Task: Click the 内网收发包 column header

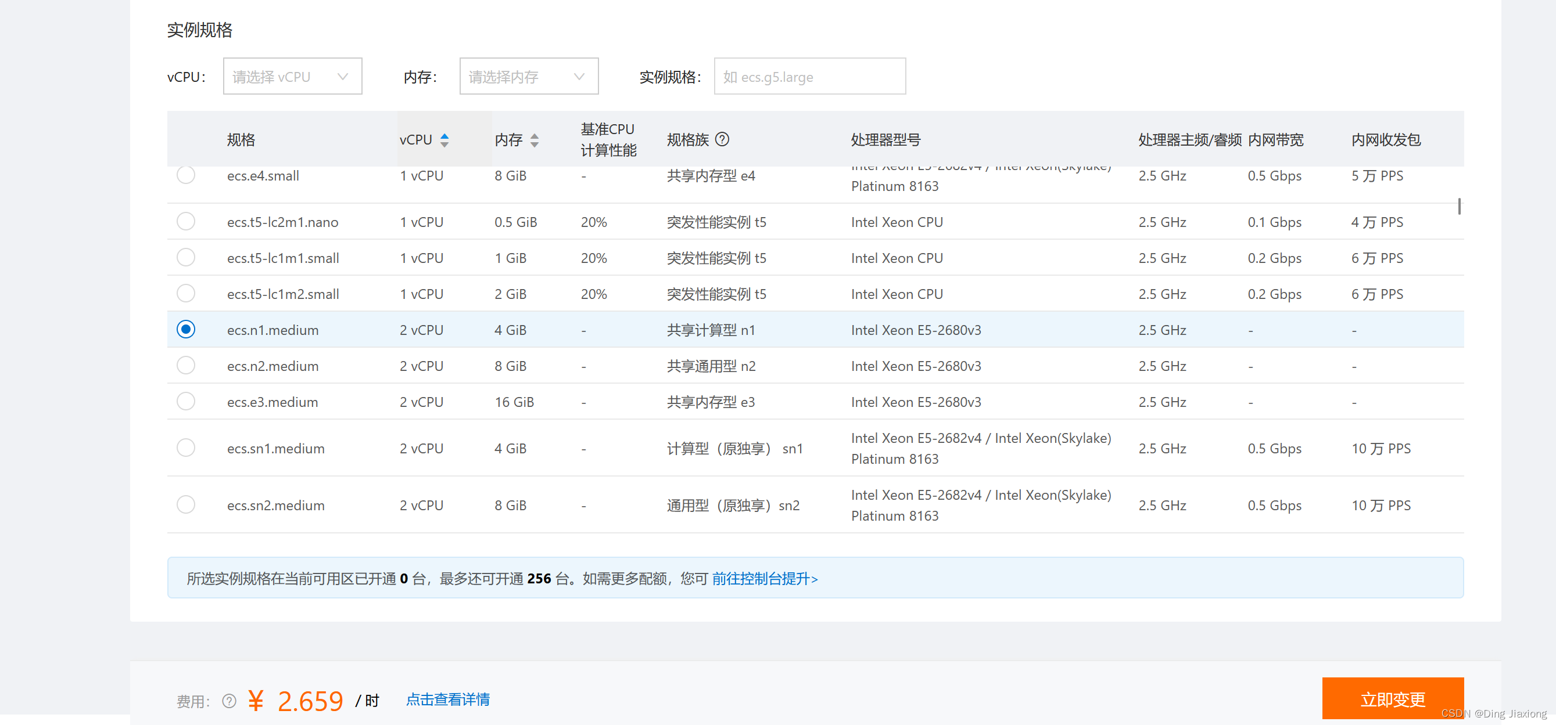Action: tap(1386, 140)
